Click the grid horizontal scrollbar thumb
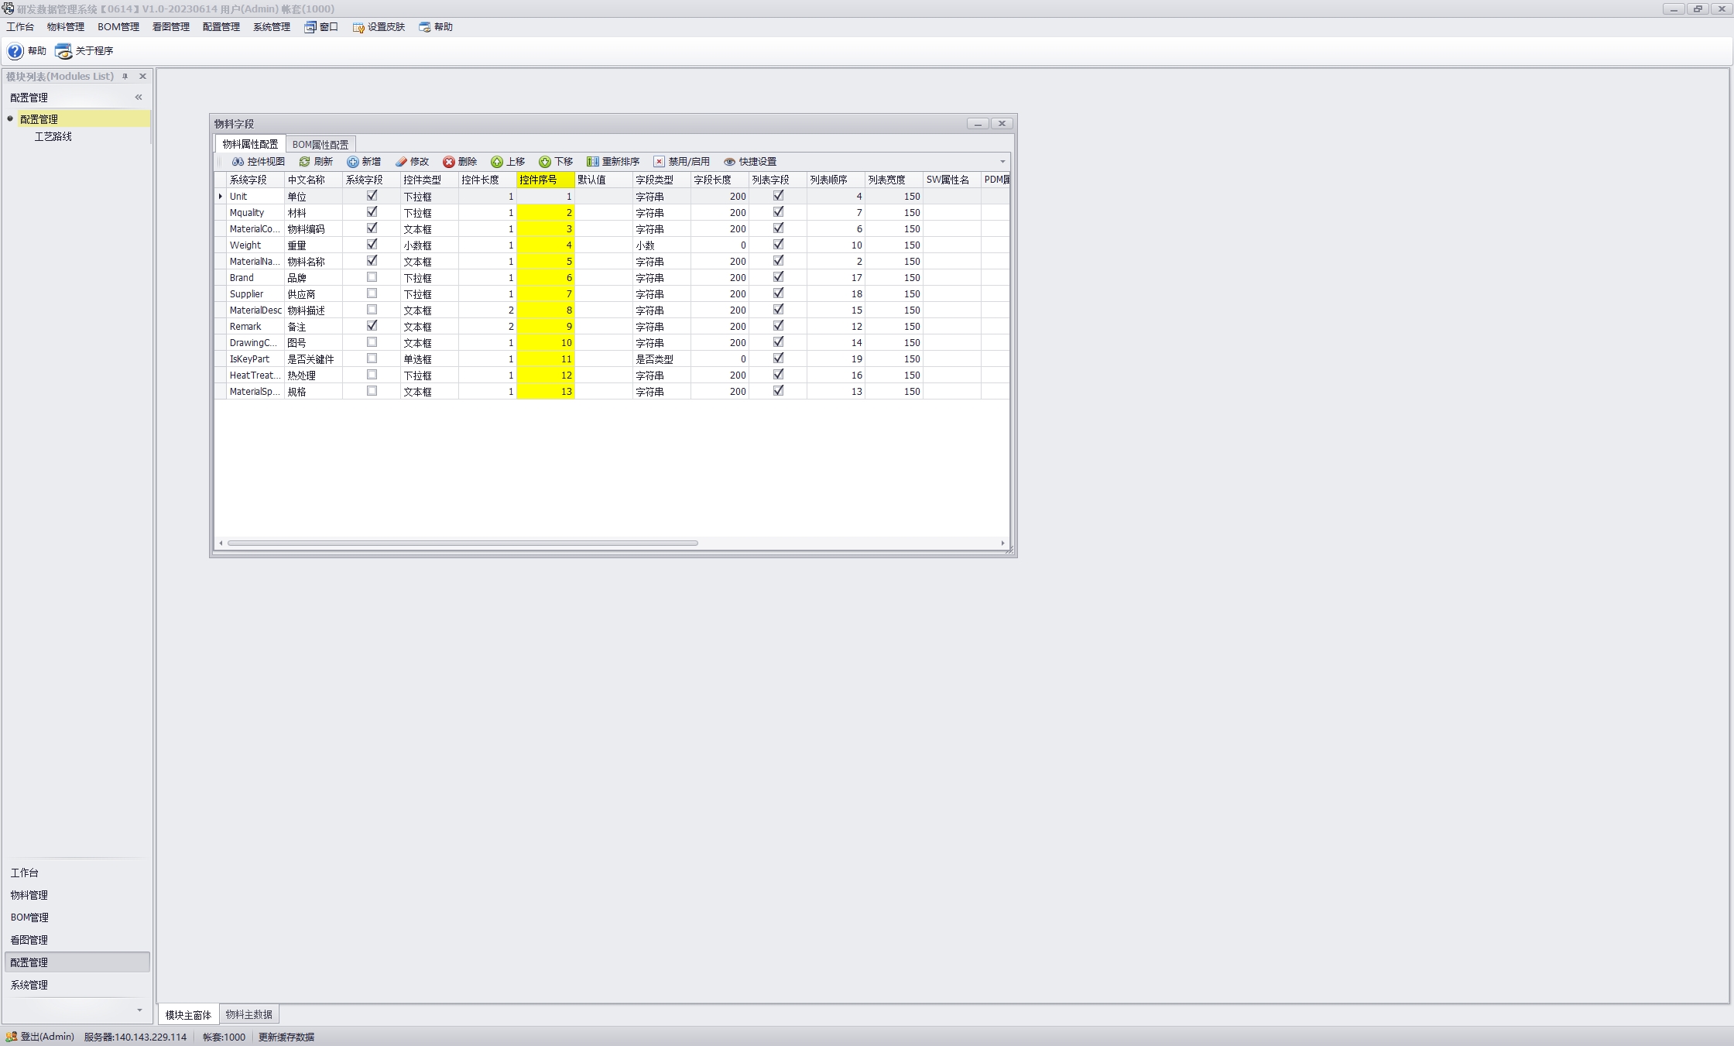 point(463,544)
